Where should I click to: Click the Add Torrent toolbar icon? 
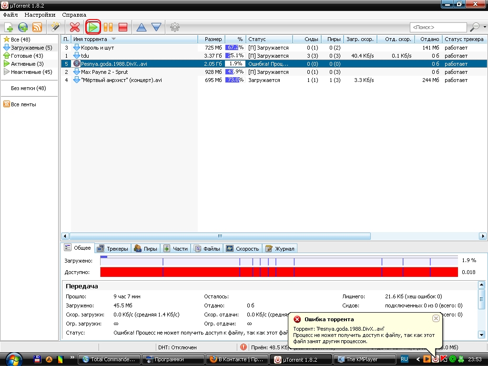pyautogui.click(x=8, y=27)
